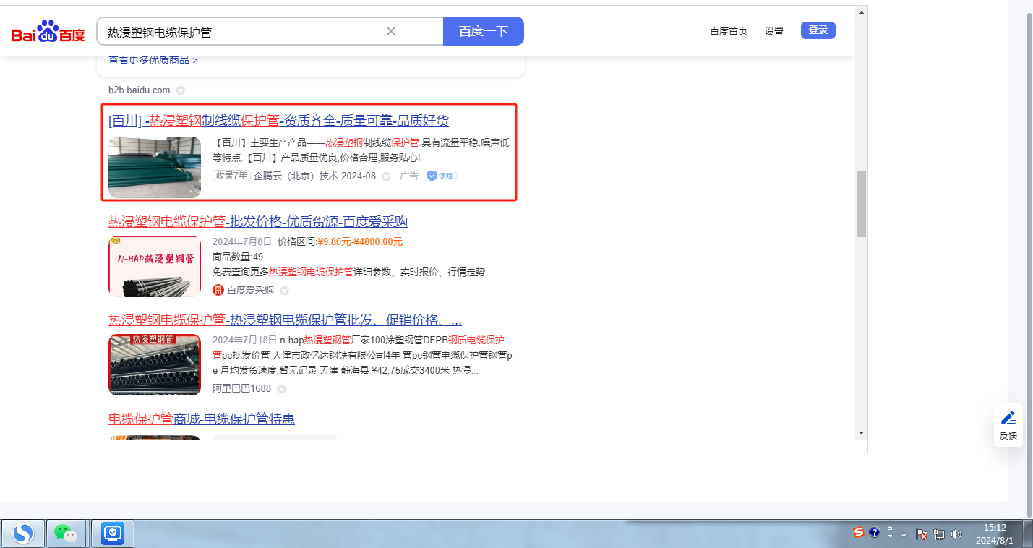The height and width of the screenshot is (548, 1033).
Task: Expand the dropdown after 企腾云 2024-08
Action: pyautogui.click(x=386, y=176)
